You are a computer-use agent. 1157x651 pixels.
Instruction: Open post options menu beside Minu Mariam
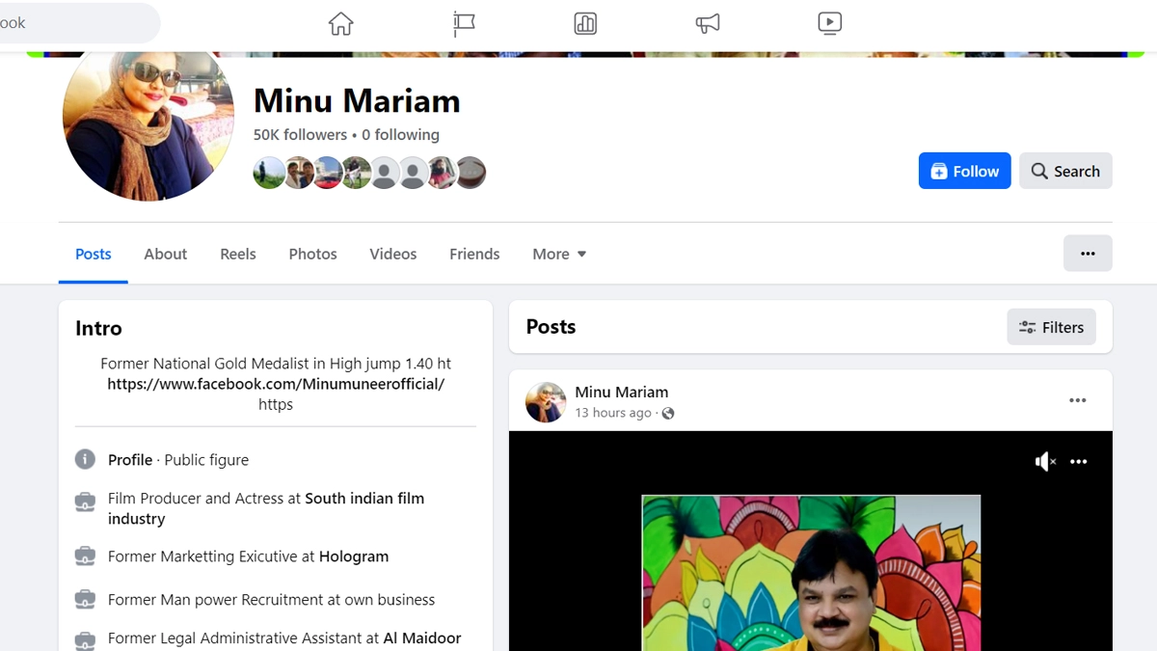(x=1077, y=400)
